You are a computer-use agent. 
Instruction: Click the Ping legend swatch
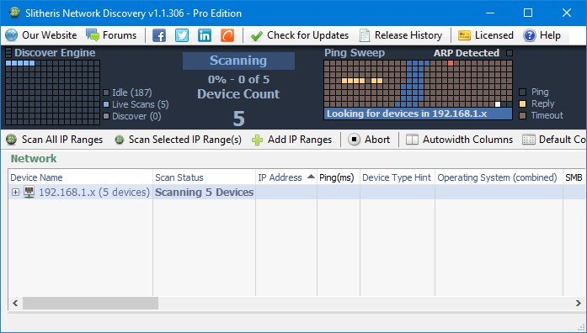tap(523, 92)
